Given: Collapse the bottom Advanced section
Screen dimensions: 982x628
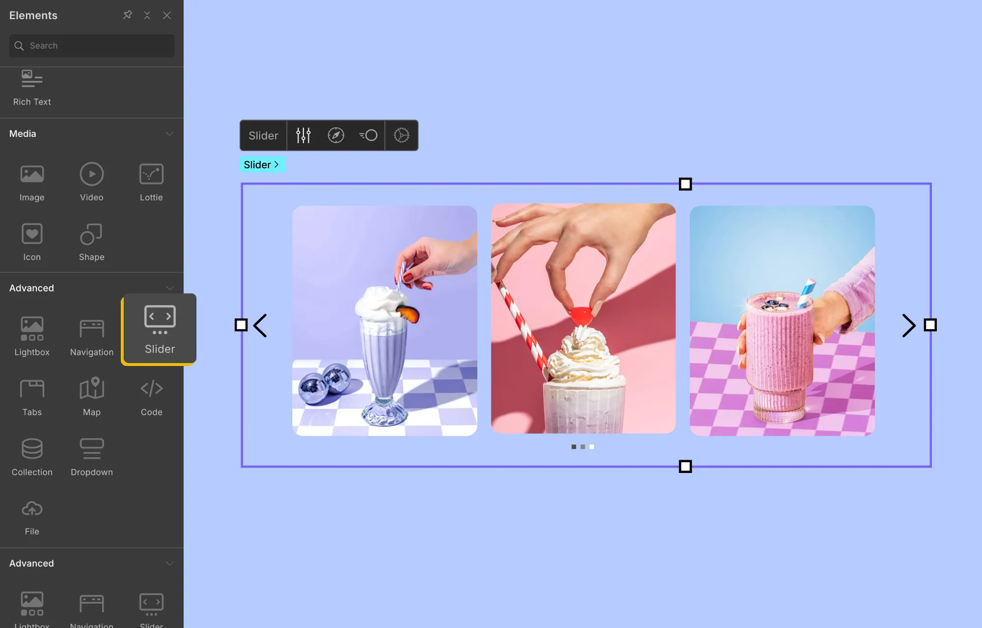Looking at the screenshot, I should point(169,564).
